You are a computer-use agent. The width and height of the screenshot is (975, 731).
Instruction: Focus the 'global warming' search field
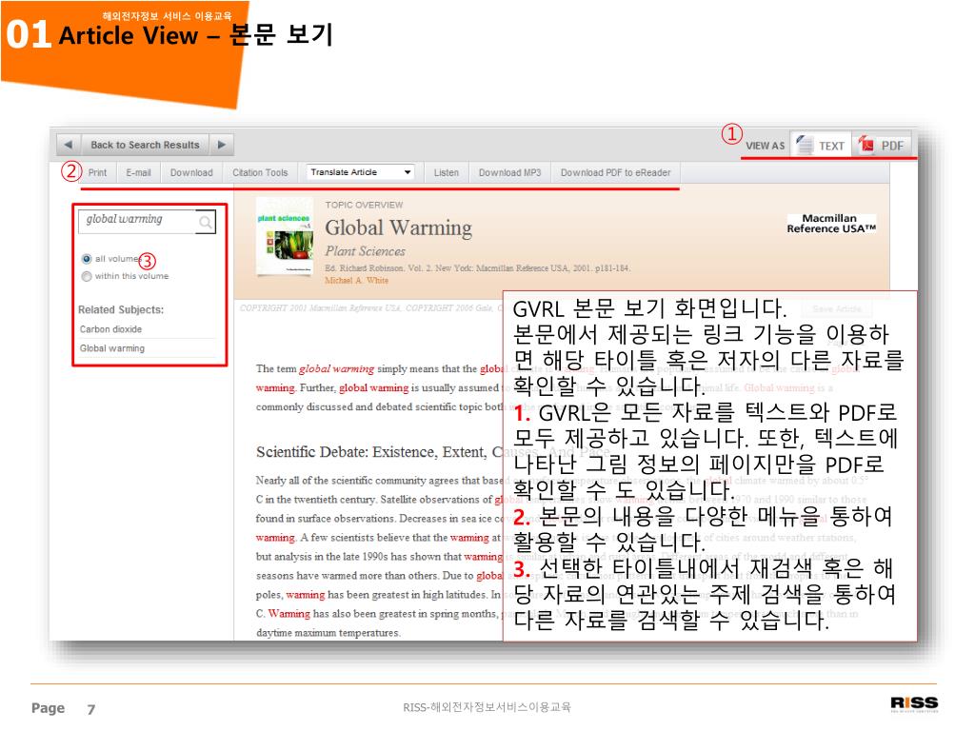(137, 222)
